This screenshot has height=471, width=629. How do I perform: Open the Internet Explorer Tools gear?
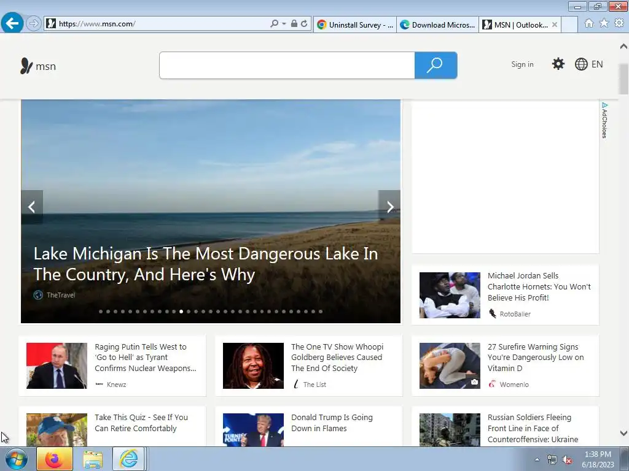pyautogui.click(x=619, y=23)
